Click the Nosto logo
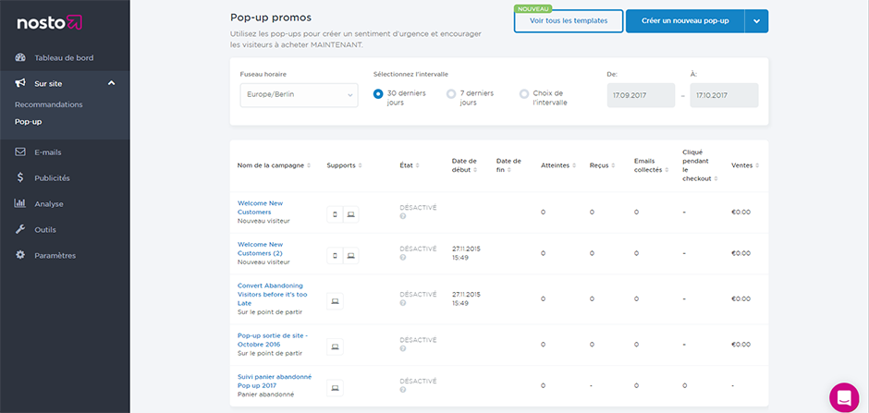 (x=49, y=22)
